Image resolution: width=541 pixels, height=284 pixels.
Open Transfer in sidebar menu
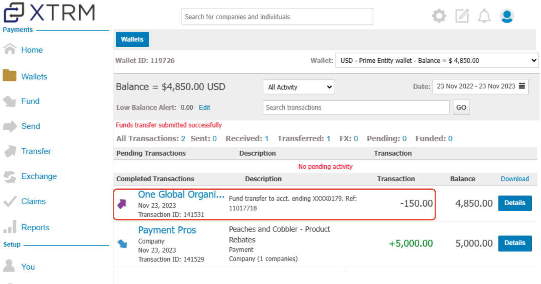[x=36, y=151]
